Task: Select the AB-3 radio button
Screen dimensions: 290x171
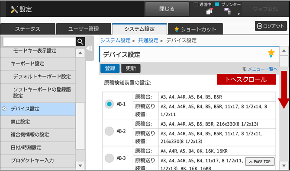Action: click(109, 158)
